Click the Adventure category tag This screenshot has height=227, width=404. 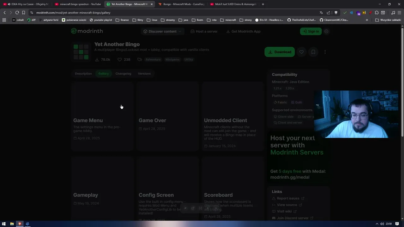[153, 60]
